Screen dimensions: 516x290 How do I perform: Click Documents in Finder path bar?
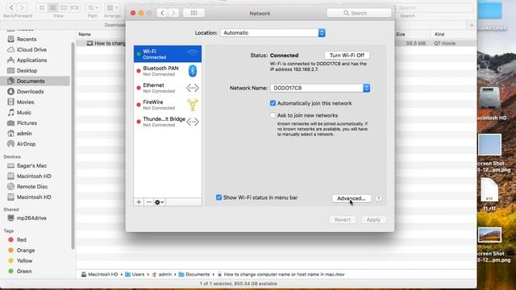tap(194, 274)
